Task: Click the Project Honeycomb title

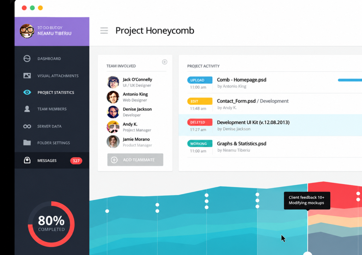Action: point(155,31)
